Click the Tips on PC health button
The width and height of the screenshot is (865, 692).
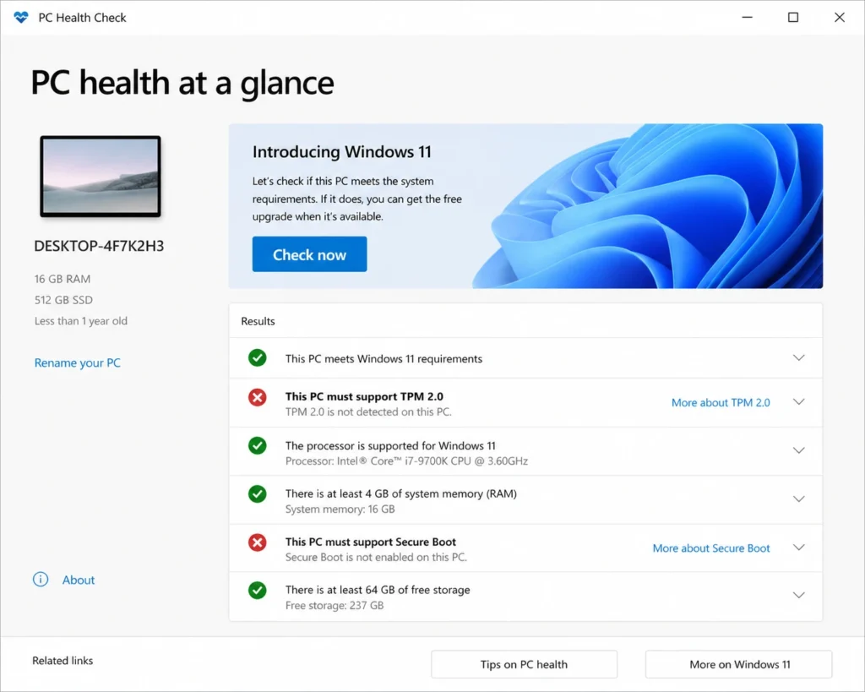524,664
